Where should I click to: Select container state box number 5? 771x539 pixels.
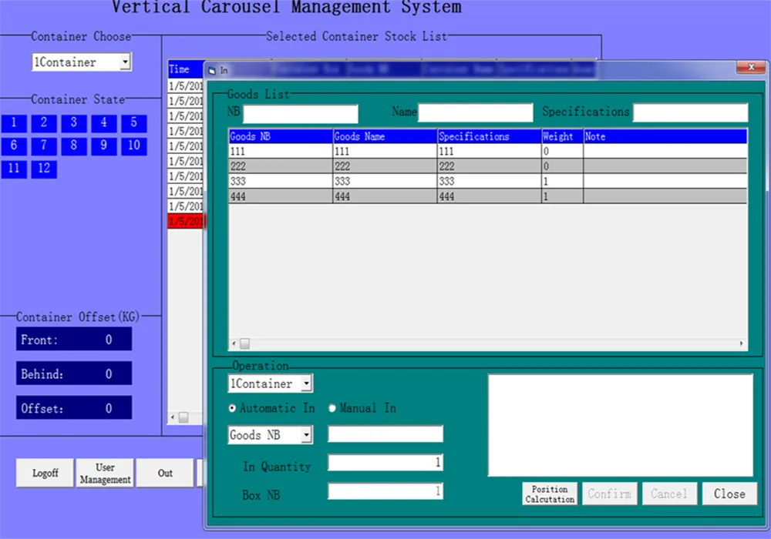[133, 122]
